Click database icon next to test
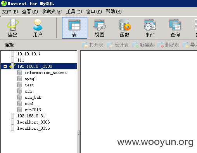Viewport: 197px width, 153px height. (x=19, y=85)
